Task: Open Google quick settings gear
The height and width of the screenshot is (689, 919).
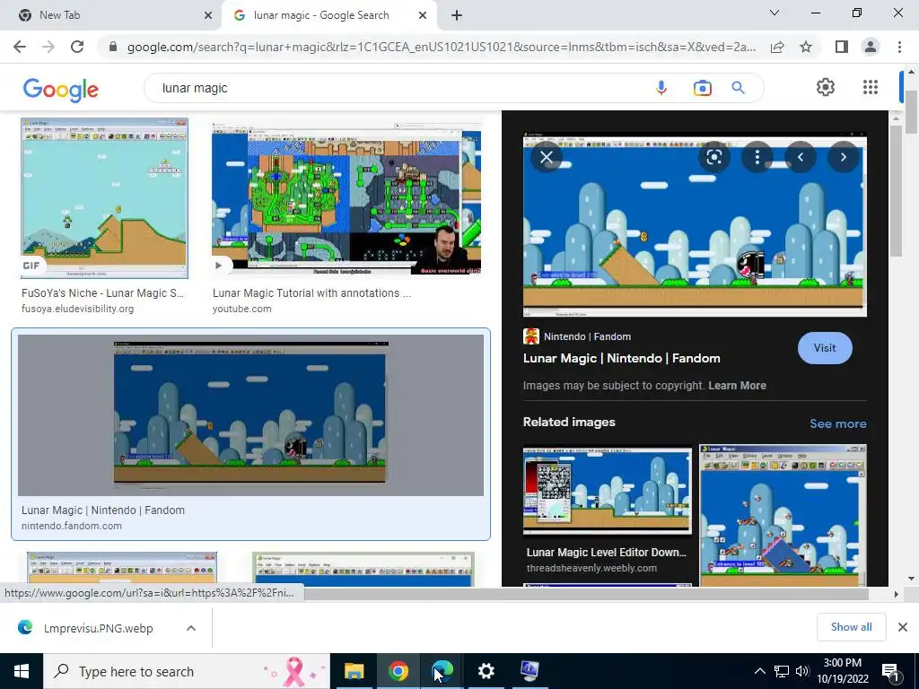Action: pyautogui.click(x=826, y=87)
